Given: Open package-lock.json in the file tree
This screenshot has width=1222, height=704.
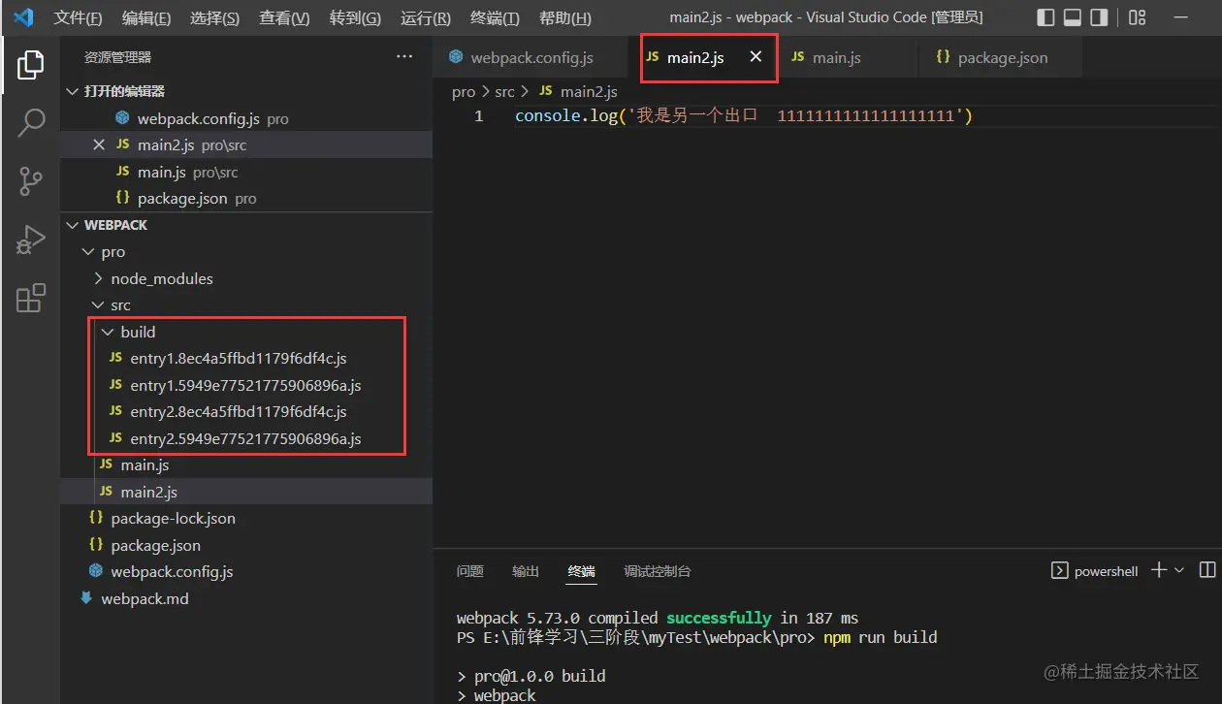Looking at the screenshot, I should click(246, 519).
